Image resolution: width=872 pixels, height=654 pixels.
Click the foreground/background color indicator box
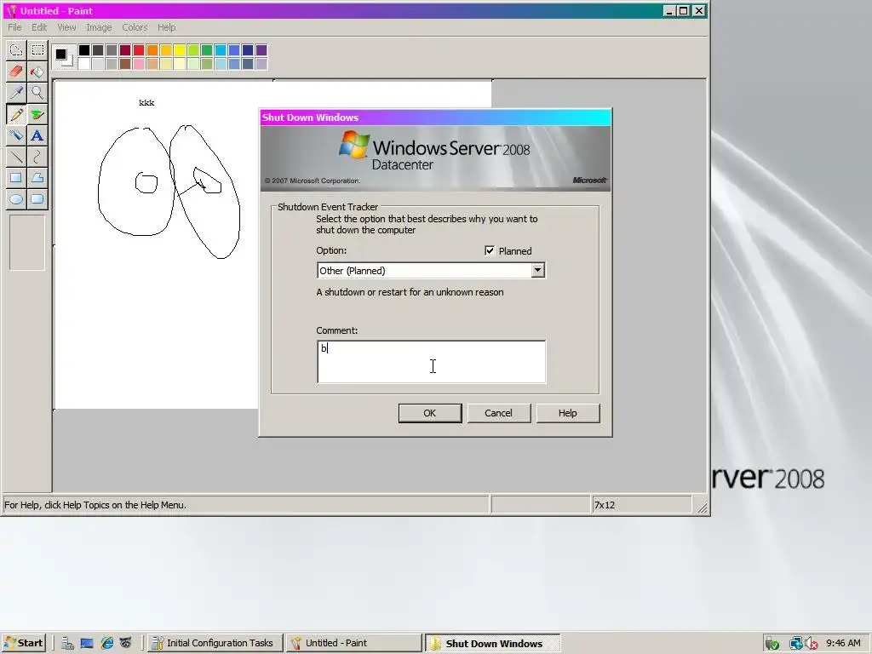pos(63,57)
